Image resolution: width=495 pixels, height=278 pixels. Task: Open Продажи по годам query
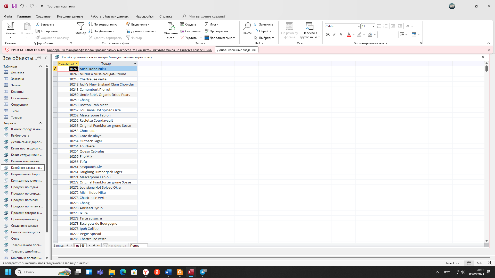(25, 187)
